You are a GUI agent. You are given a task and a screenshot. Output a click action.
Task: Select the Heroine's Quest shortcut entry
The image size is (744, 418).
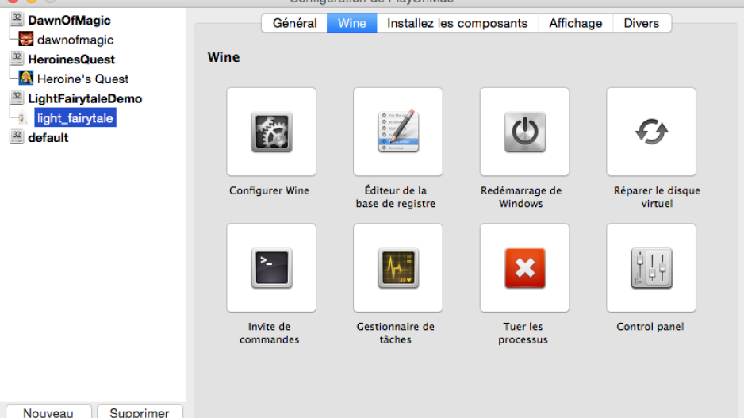83,79
